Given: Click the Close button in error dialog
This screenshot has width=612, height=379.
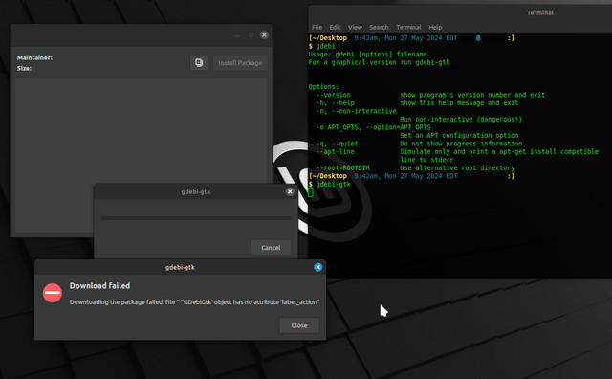Looking at the screenshot, I should 299,325.
